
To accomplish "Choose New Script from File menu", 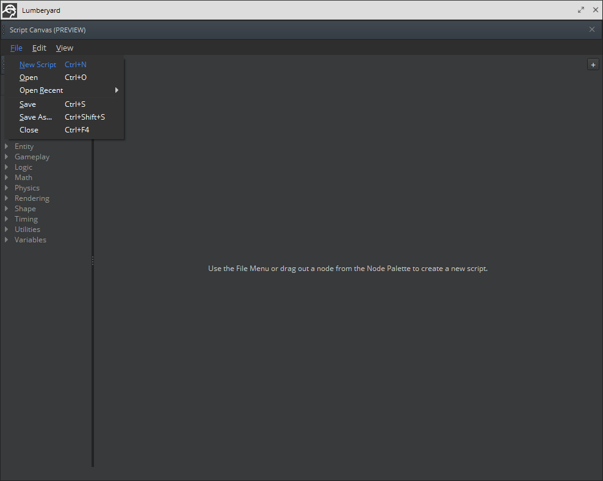I will click(x=64, y=65).
